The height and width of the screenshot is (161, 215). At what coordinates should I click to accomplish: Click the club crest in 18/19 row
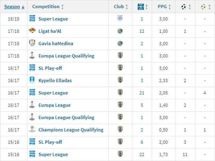pyautogui.click(x=120, y=19)
